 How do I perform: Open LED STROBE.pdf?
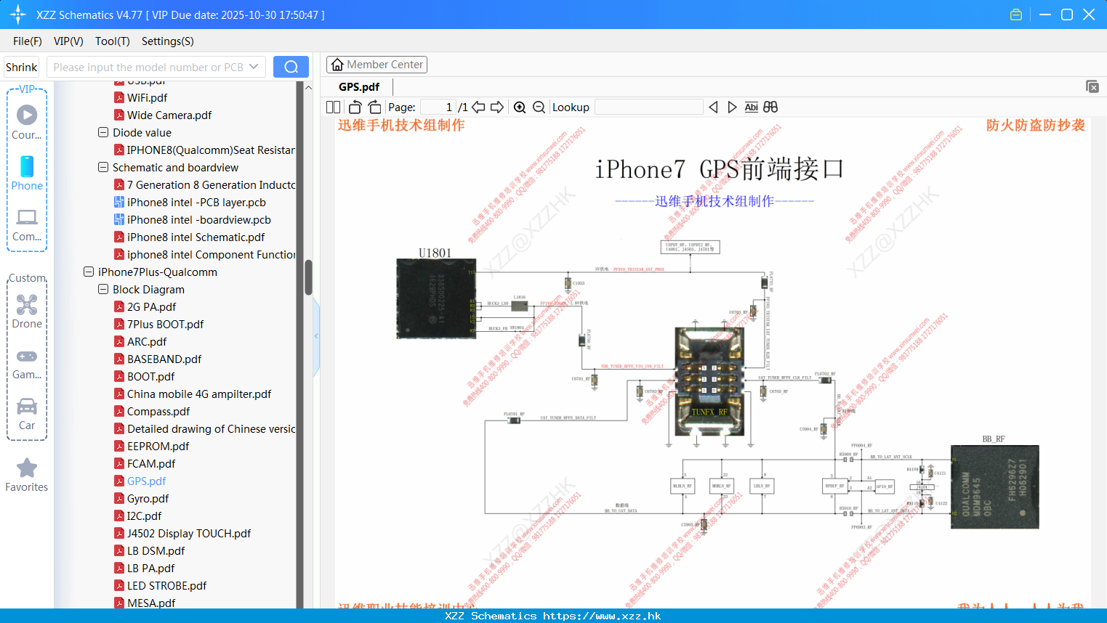[166, 586]
